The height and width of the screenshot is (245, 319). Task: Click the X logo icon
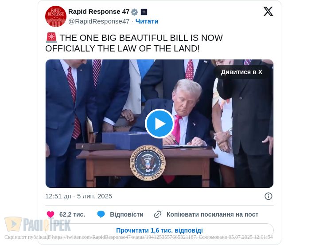(x=268, y=12)
